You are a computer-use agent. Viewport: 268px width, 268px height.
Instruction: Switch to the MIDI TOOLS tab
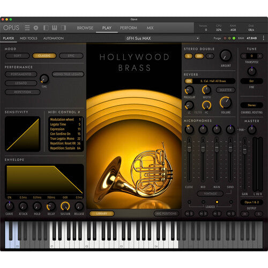tap(28, 38)
